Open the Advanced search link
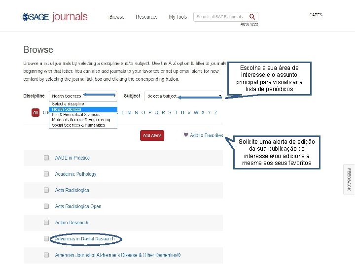 tap(249, 24)
